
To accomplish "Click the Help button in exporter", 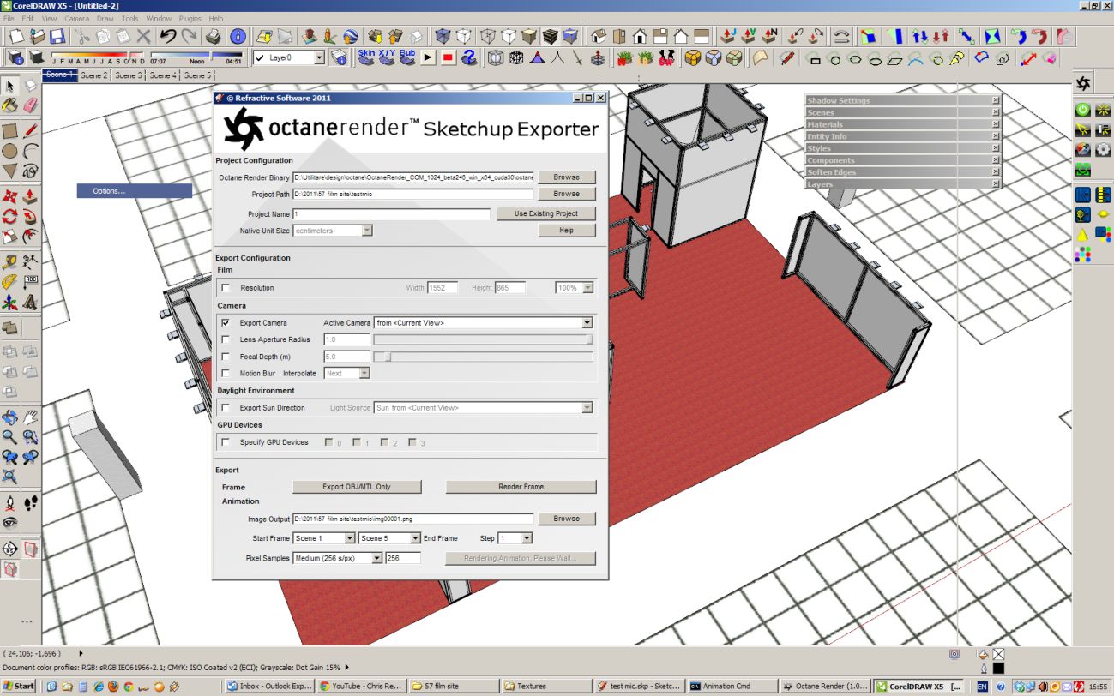I will point(566,231).
